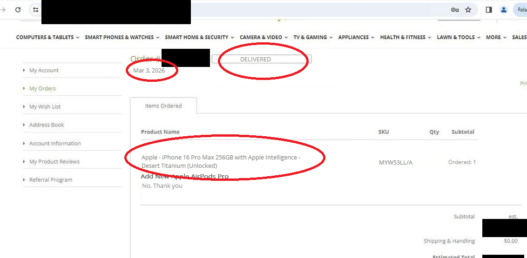Click the DELIVERED order status badge
527x258 pixels.
pos(256,60)
